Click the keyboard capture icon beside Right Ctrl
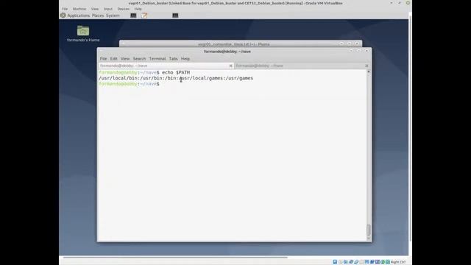 pyautogui.click(x=388, y=262)
